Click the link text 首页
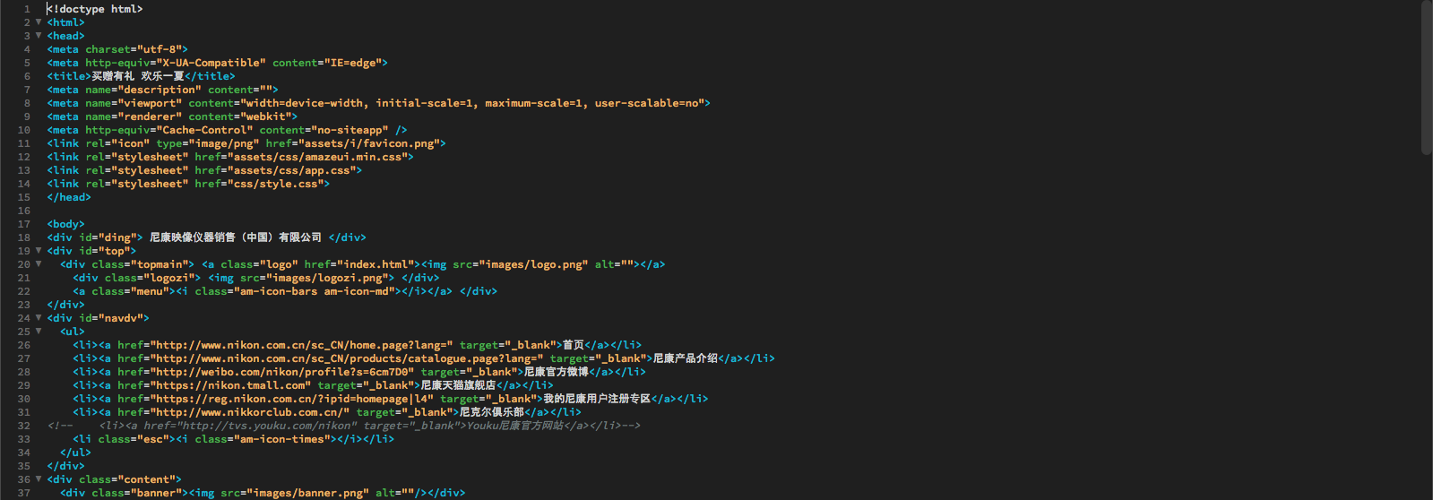This screenshot has width=1433, height=500. pos(574,345)
